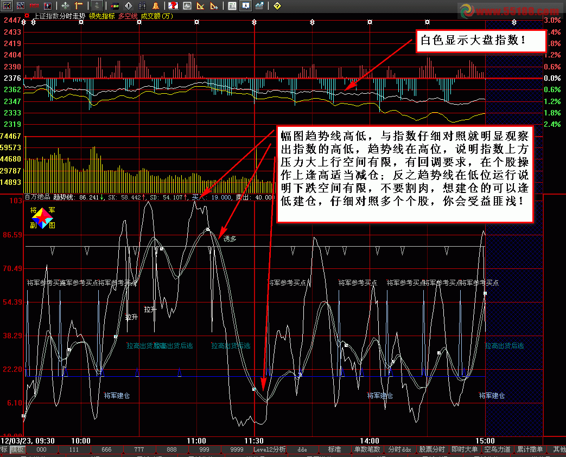Select the set-square tool with blue arrow
Viewport: 566px width, 457px height.
[x=214, y=5]
